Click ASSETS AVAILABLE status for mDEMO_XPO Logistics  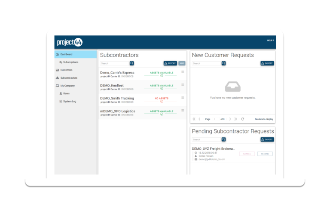[162, 112]
